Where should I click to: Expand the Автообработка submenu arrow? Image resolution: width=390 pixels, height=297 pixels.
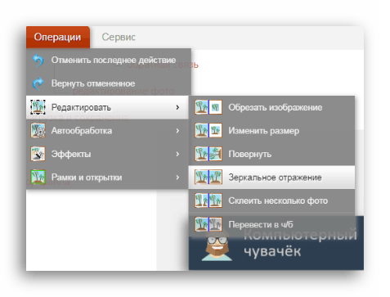click(x=177, y=131)
